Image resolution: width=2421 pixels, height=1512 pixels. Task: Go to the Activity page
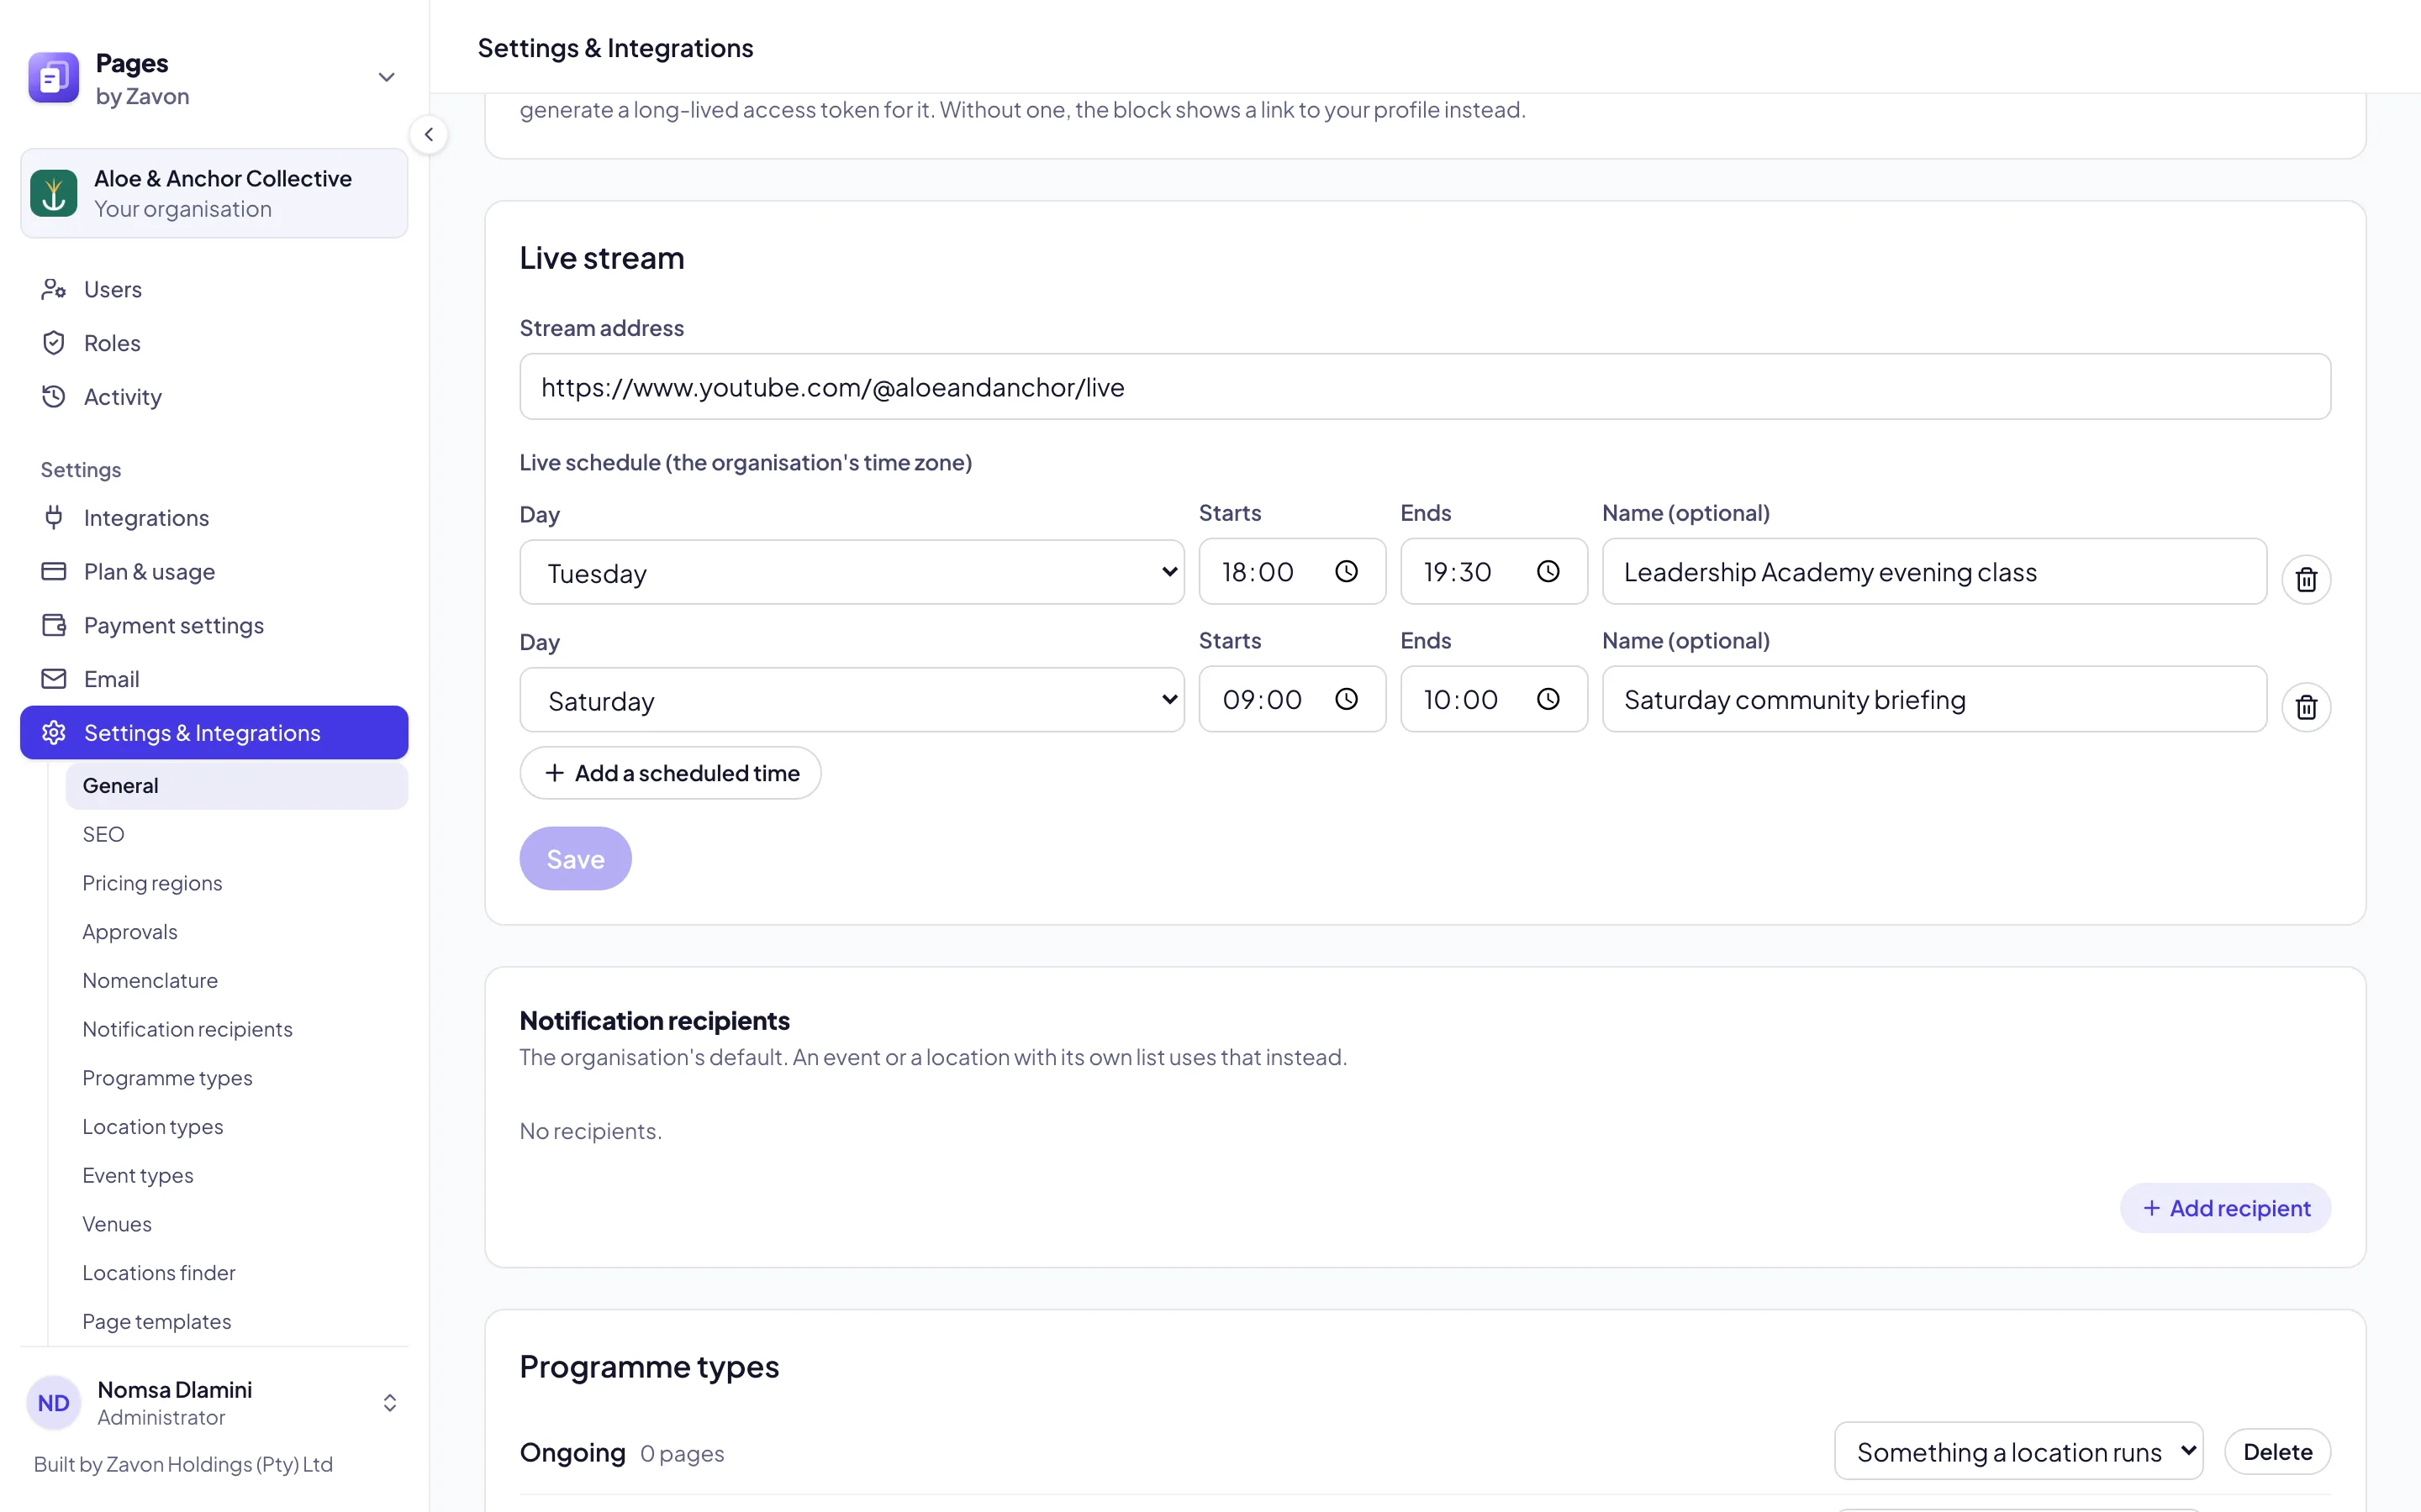tap(214, 397)
